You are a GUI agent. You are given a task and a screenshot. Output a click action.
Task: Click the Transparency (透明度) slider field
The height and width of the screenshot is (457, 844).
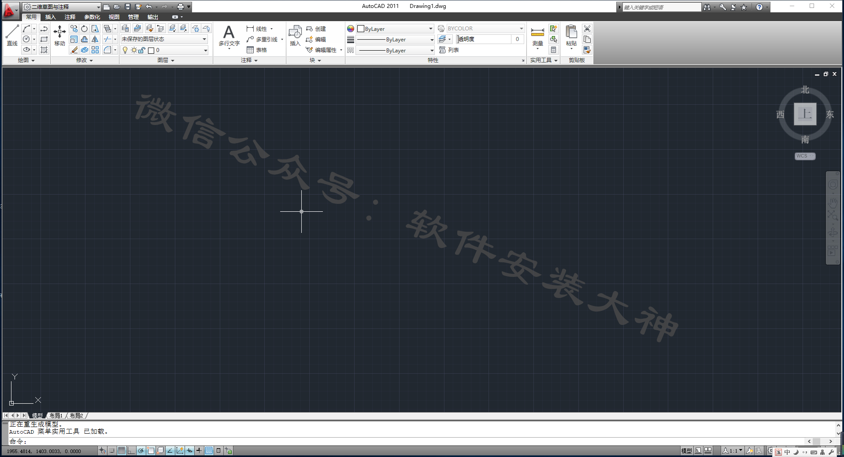(484, 39)
